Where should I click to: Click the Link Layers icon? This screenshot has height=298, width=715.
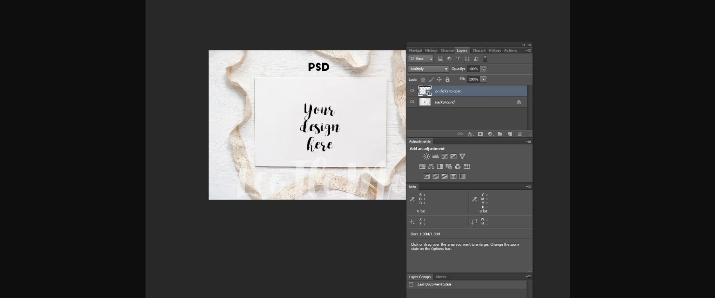460,134
